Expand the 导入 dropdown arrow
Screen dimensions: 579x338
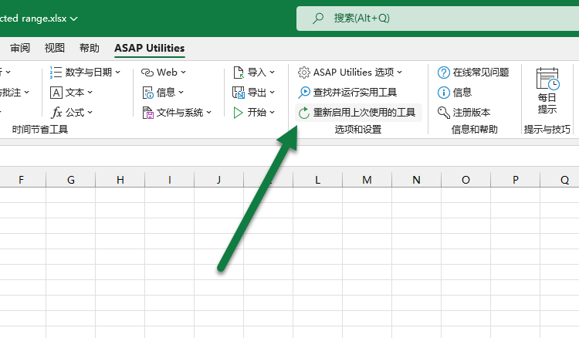273,73
